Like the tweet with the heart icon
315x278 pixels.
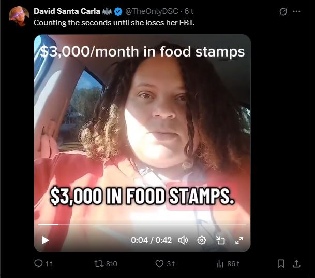pos(159,263)
